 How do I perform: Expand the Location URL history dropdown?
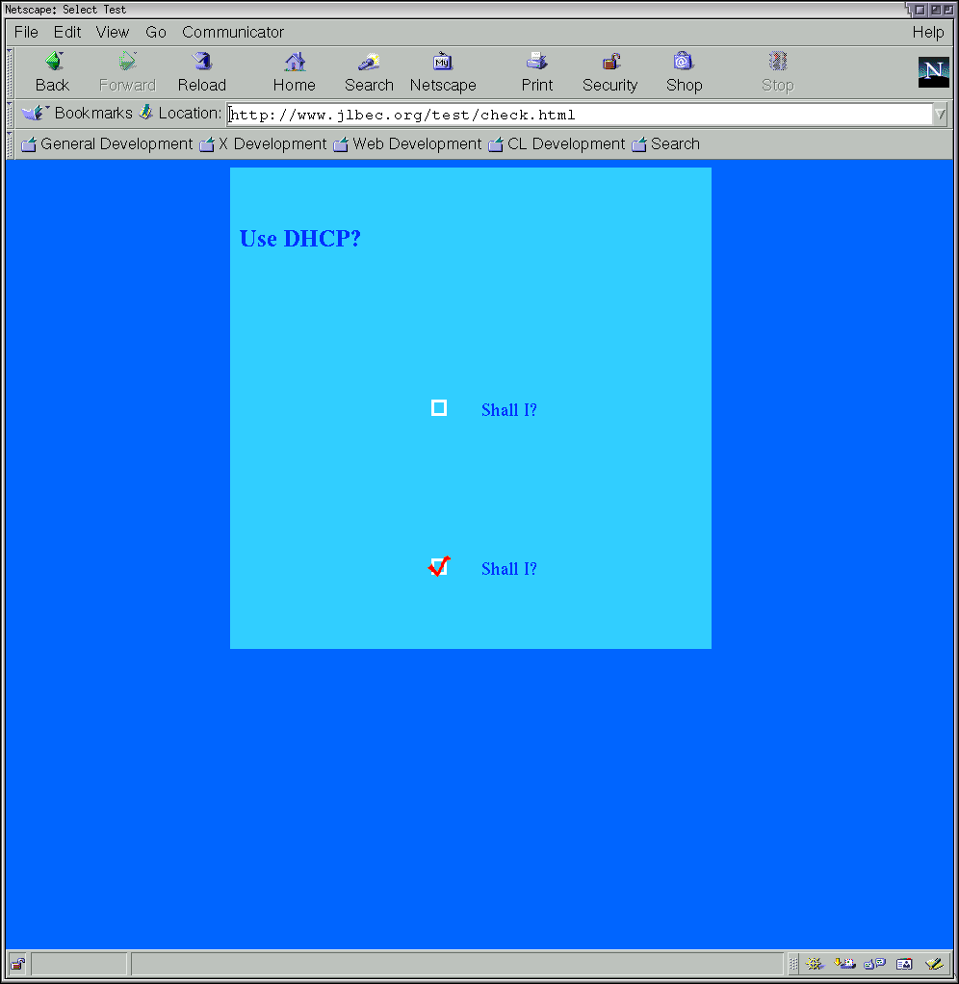[x=940, y=115]
